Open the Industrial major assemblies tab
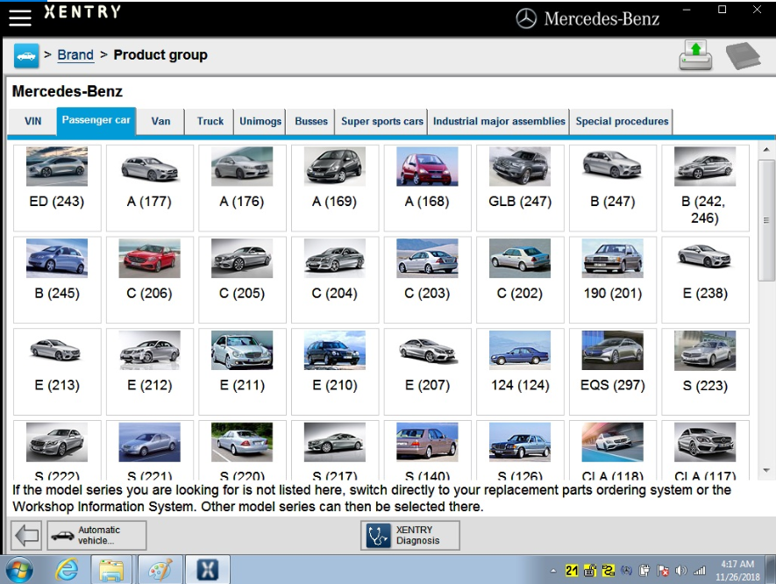 499,121
